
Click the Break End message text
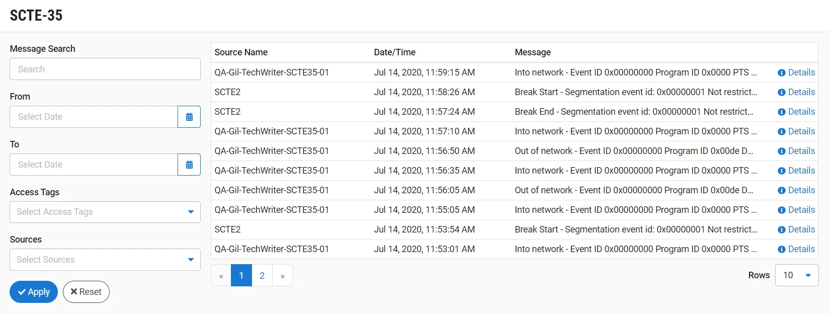tap(634, 112)
